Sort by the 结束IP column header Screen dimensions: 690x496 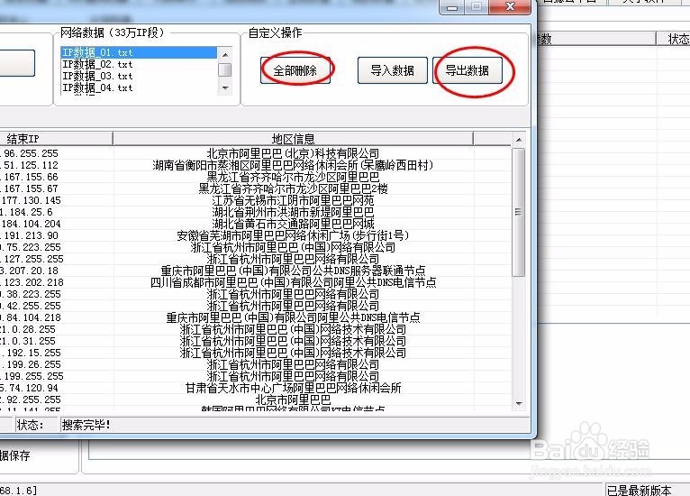(56, 139)
